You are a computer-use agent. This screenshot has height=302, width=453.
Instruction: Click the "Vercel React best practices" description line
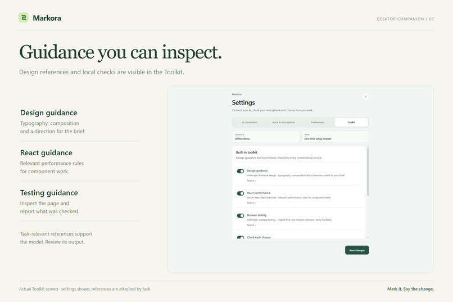click(289, 197)
